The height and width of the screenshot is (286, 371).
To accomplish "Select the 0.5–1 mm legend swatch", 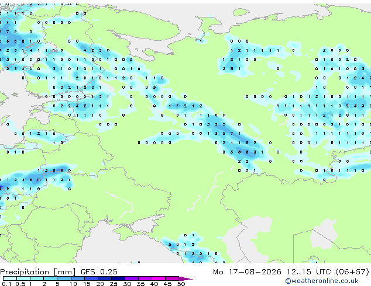I will [23, 278].
